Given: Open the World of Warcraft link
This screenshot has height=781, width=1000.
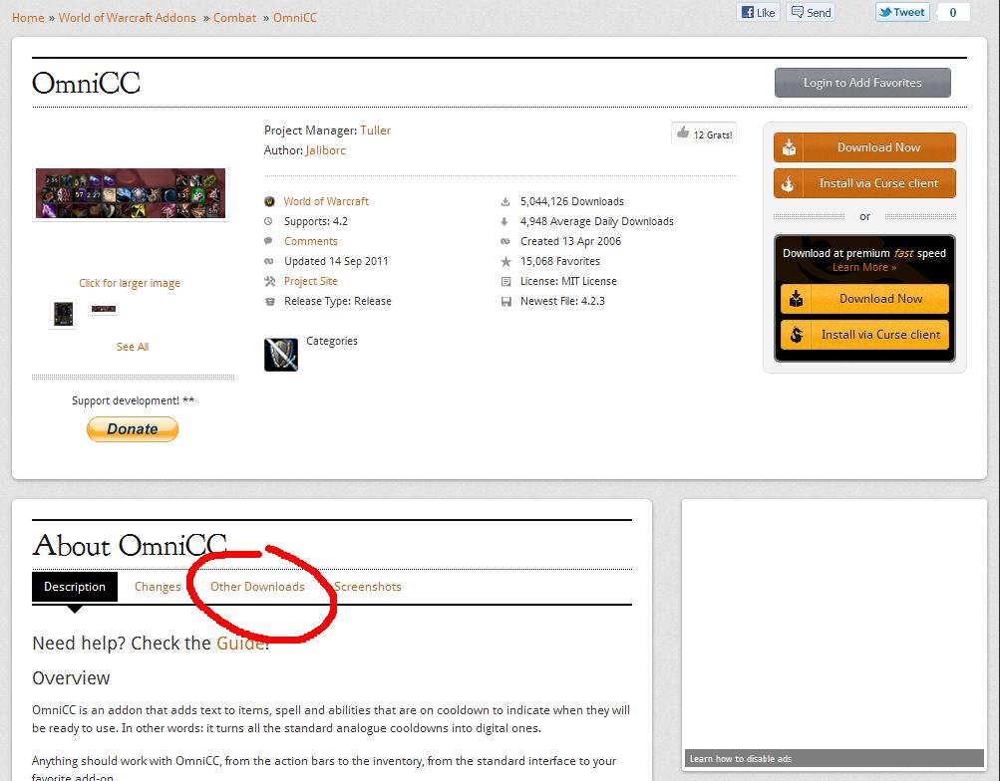Looking at the screenshot, I should 326,201.
